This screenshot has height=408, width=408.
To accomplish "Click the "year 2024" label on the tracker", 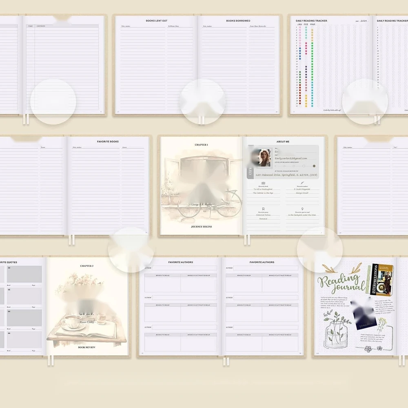I will click(x=361, y=21).
